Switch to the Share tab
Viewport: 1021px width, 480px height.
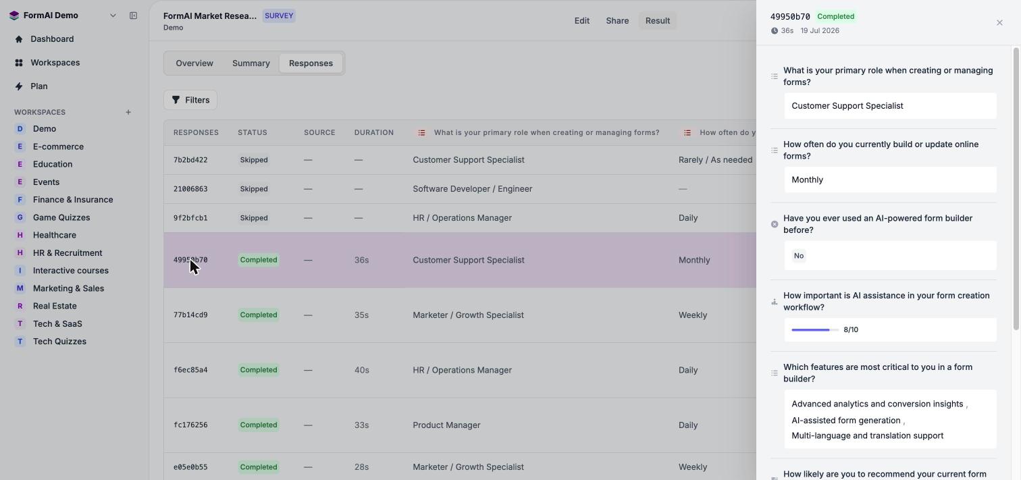[617, 21]
